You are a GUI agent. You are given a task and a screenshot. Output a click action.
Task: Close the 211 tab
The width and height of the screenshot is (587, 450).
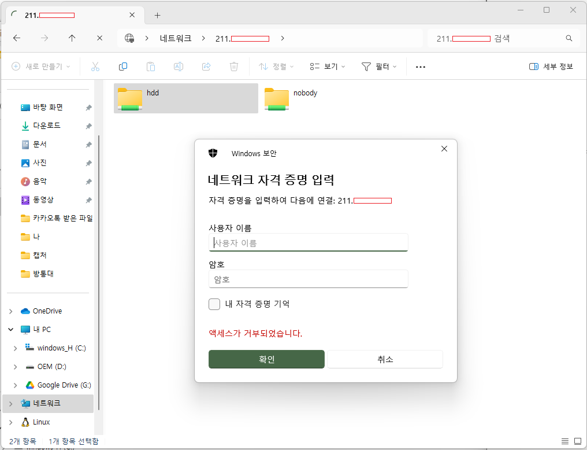[x=132, y=15]
